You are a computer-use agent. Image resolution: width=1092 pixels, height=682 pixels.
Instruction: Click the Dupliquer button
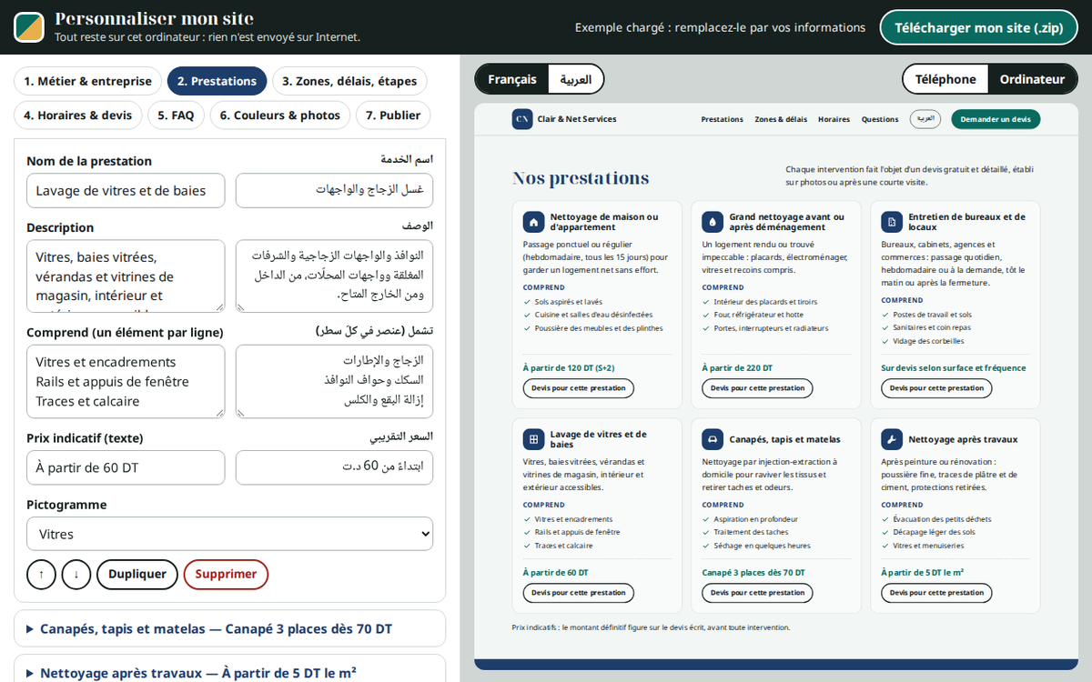point(137,575)
